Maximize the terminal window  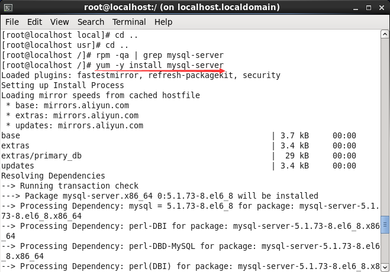tap(369, 8)
